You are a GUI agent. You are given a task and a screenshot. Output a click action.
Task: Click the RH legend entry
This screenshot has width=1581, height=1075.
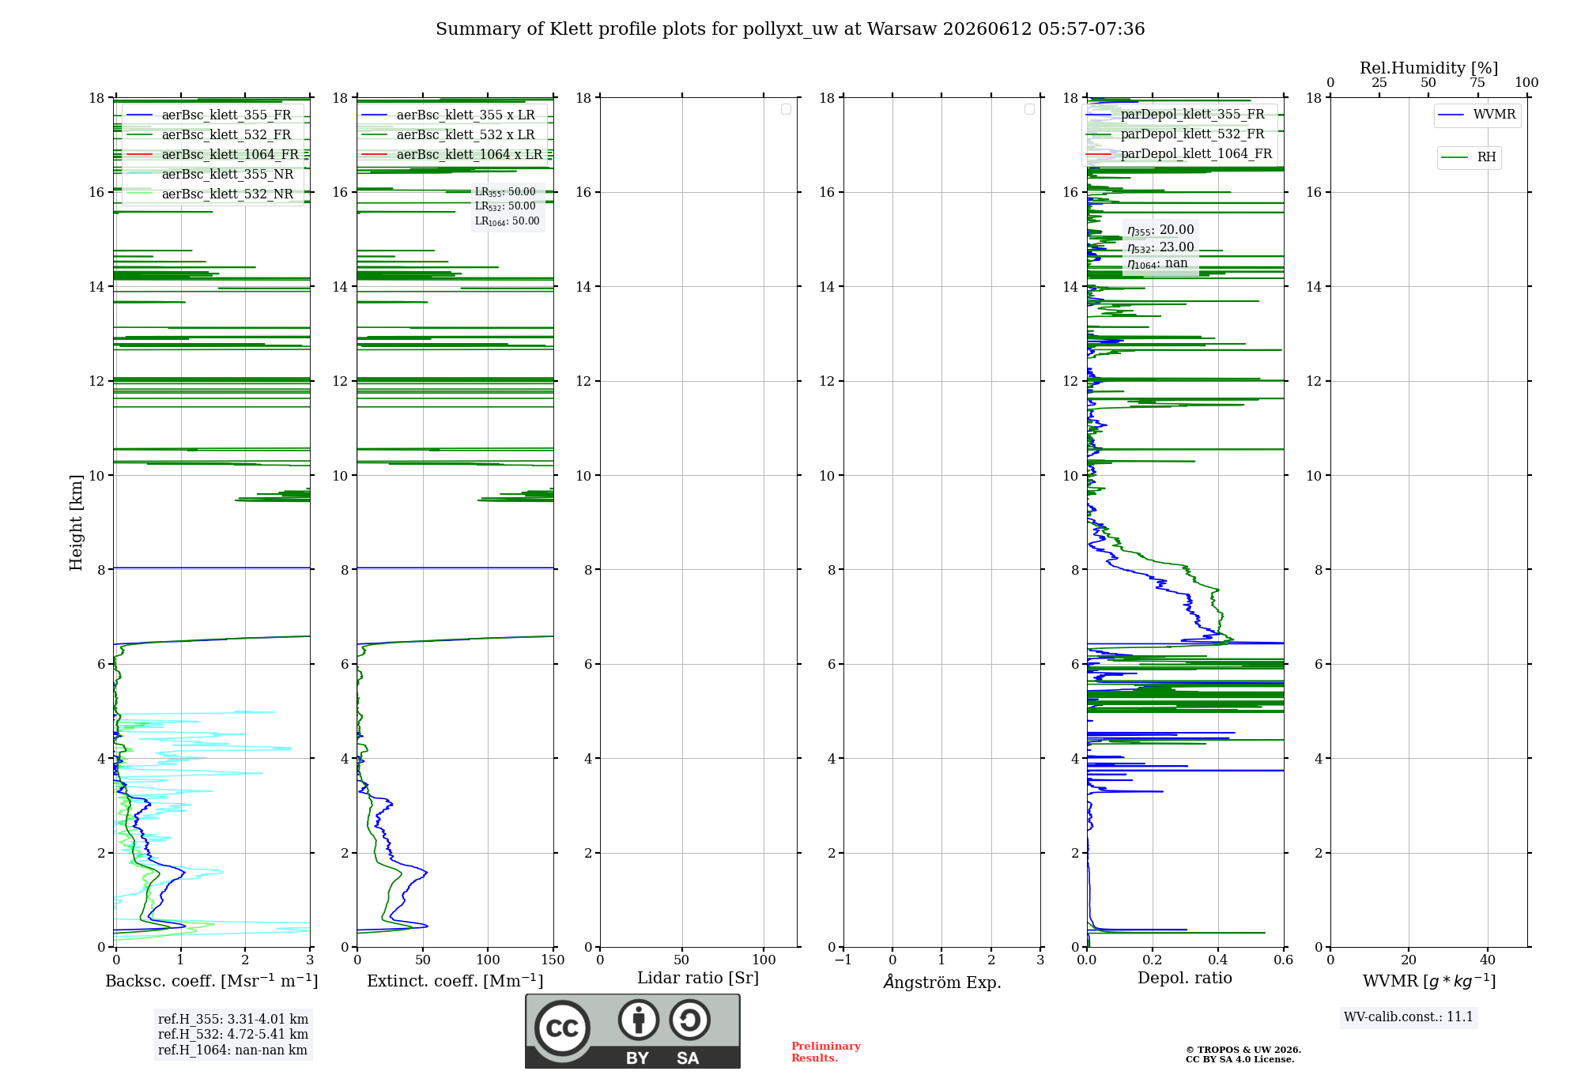coord(1469,157)
